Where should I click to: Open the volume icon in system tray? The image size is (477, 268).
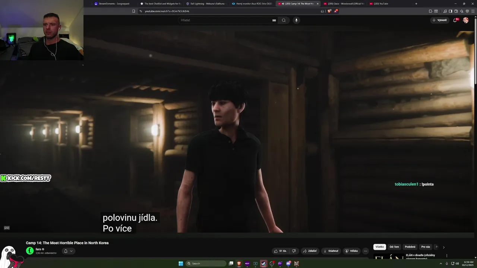point(457,264)
